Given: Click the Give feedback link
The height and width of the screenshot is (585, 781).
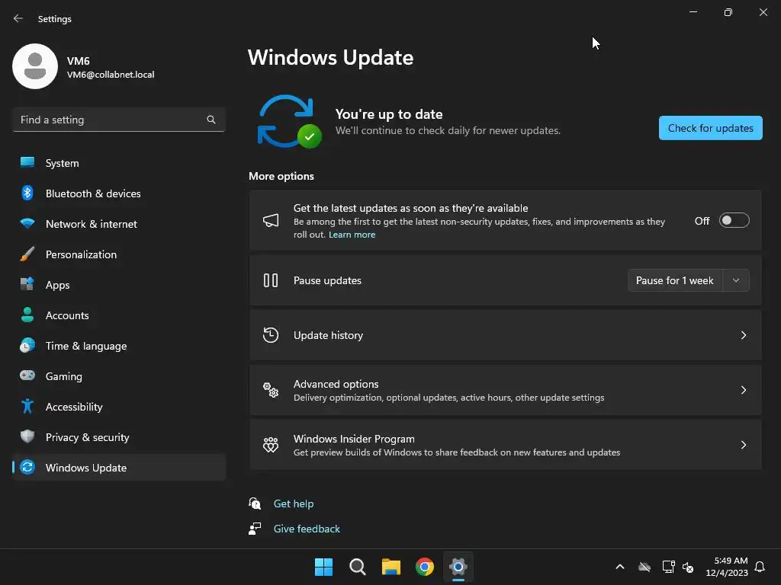Looking at the screenshot, I should coord(307,529).
